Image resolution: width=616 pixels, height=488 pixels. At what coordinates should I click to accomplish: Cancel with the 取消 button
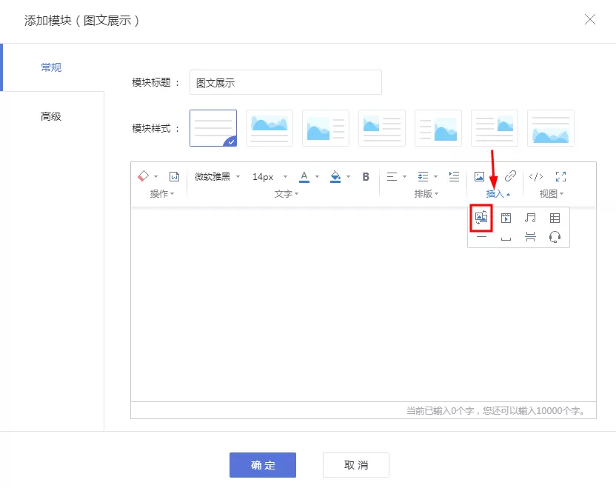[356, 465]
